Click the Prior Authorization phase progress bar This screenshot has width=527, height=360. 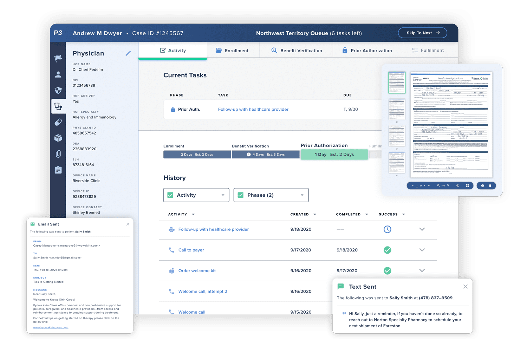click(x=334, y=155)
